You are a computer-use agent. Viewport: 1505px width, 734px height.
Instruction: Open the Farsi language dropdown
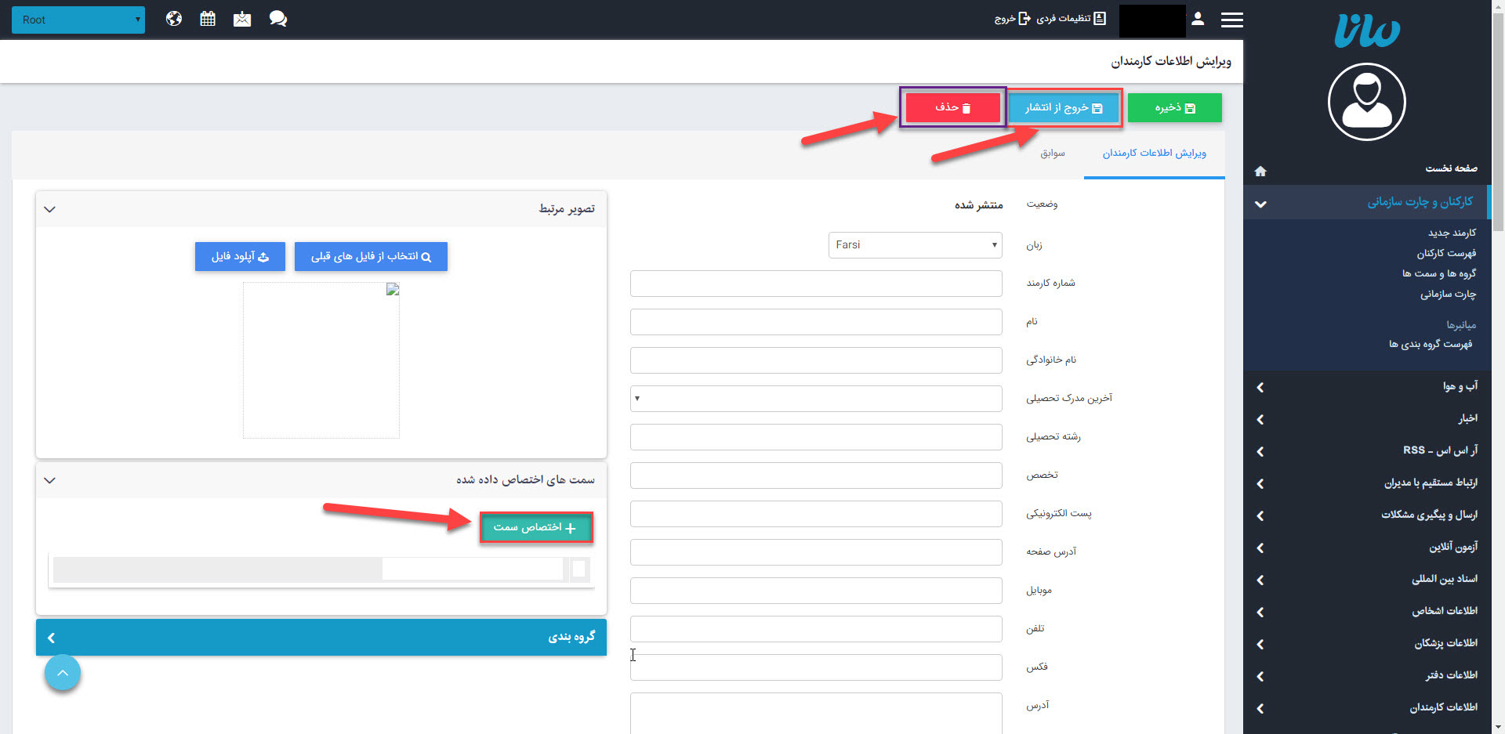click(x=915, y=244)
